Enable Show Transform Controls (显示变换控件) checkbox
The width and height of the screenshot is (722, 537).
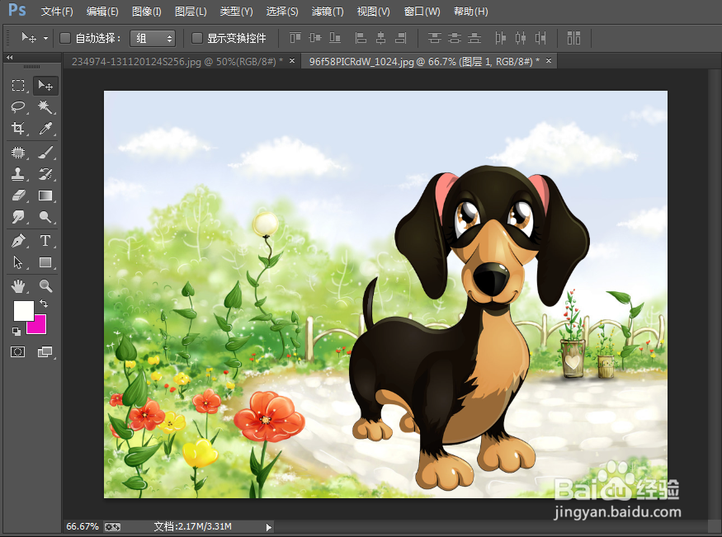coord(196,38)
